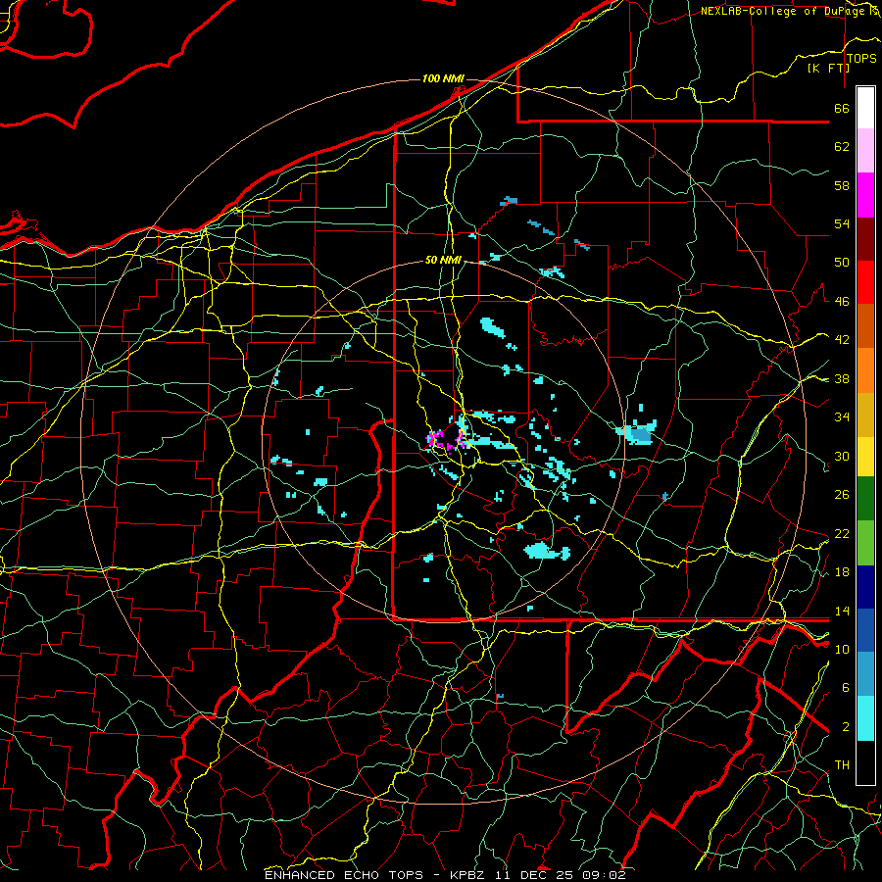Click the '10' scale value

tap(842, 649)
